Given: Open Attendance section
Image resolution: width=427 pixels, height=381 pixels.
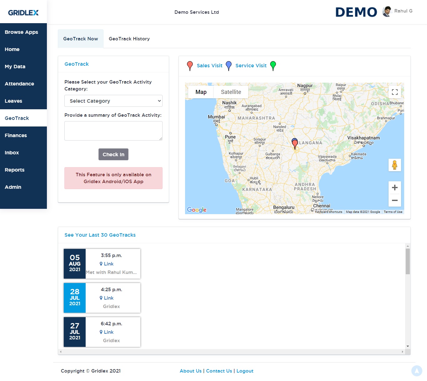Looking at the screenshot, I should (x=23, y=84).
